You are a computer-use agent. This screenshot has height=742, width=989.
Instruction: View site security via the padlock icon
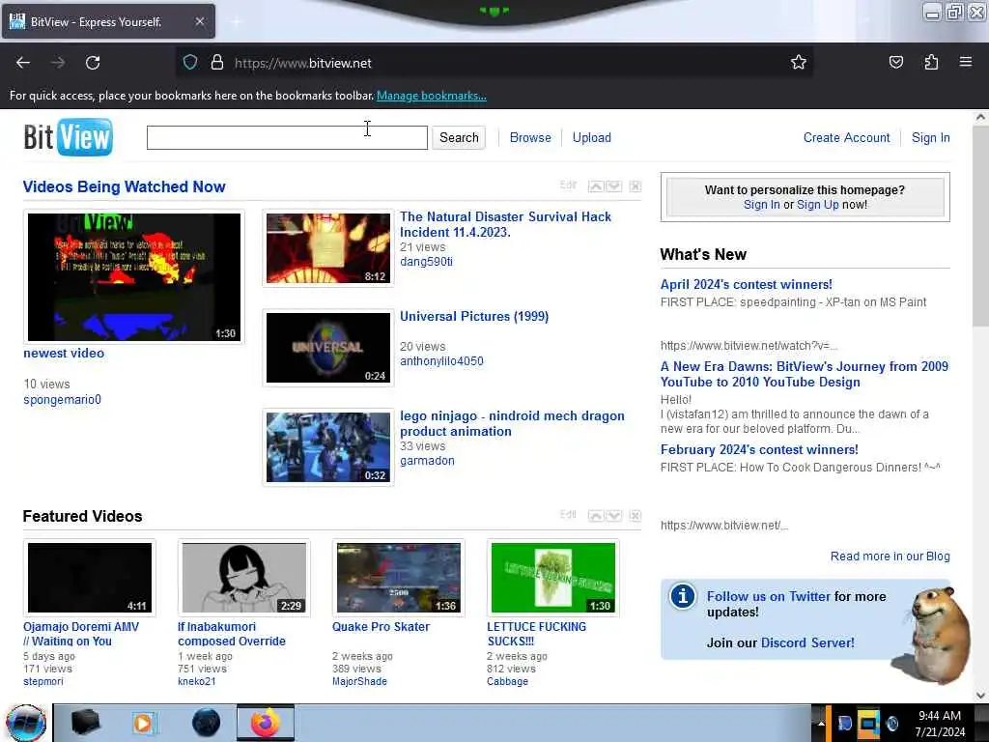pos(217,63)
